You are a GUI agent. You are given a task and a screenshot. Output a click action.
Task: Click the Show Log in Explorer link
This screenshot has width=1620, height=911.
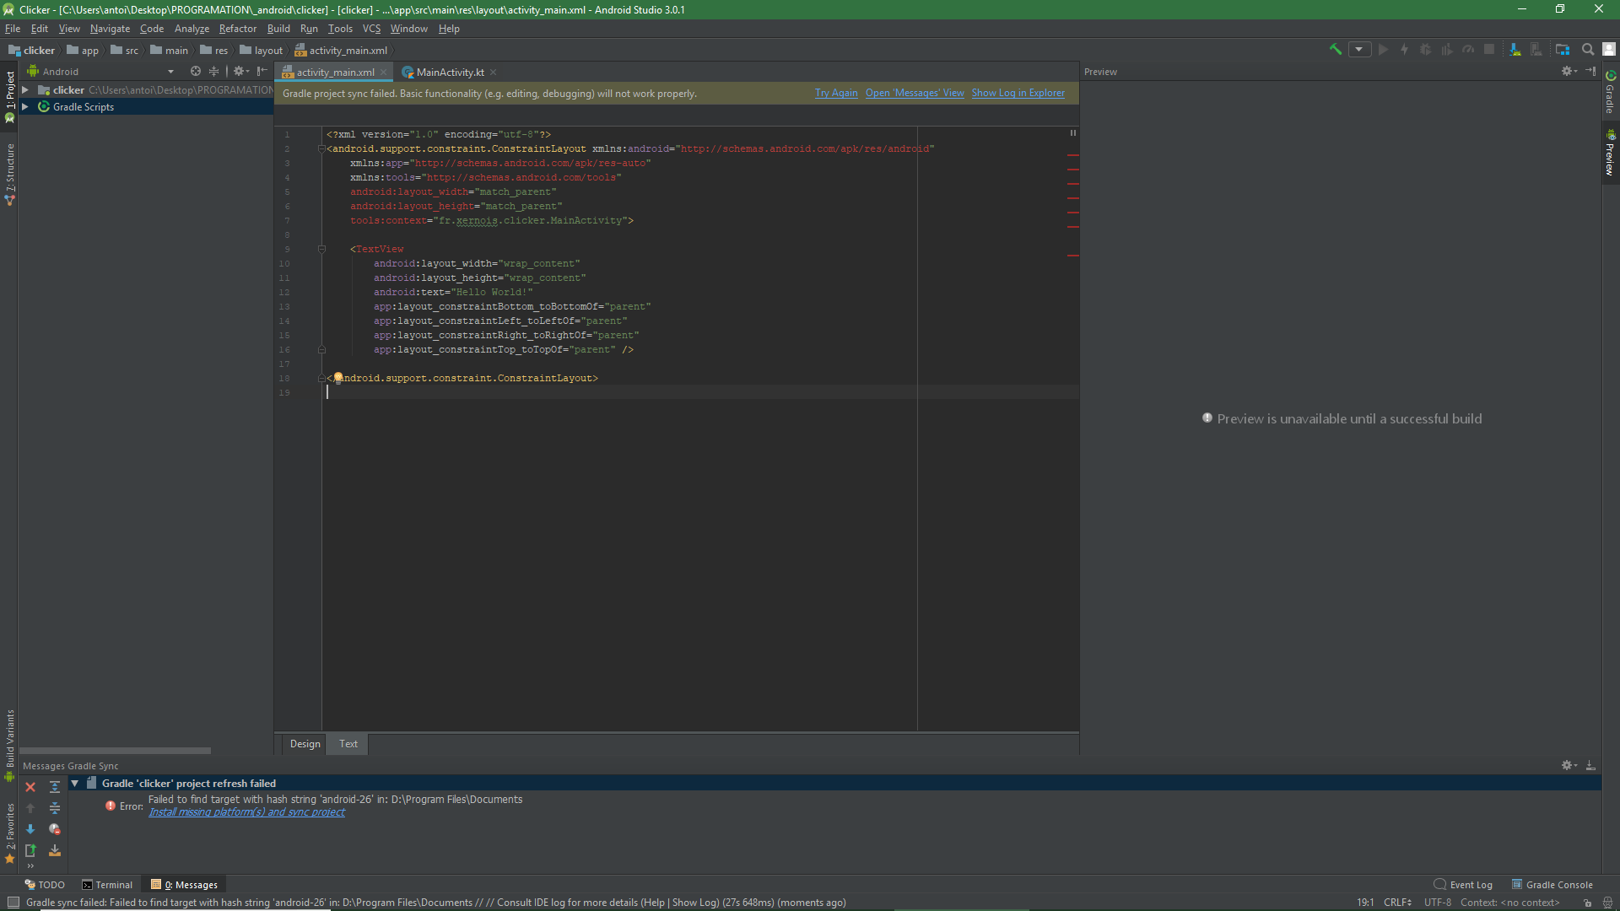[x=1018, y=94]
